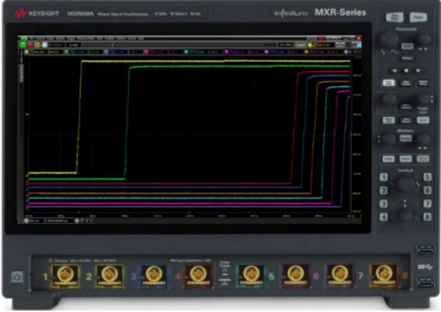The image size is (441, 312).
Task: Toggle the purple channel 7 badge on screen
Action: 266,52
